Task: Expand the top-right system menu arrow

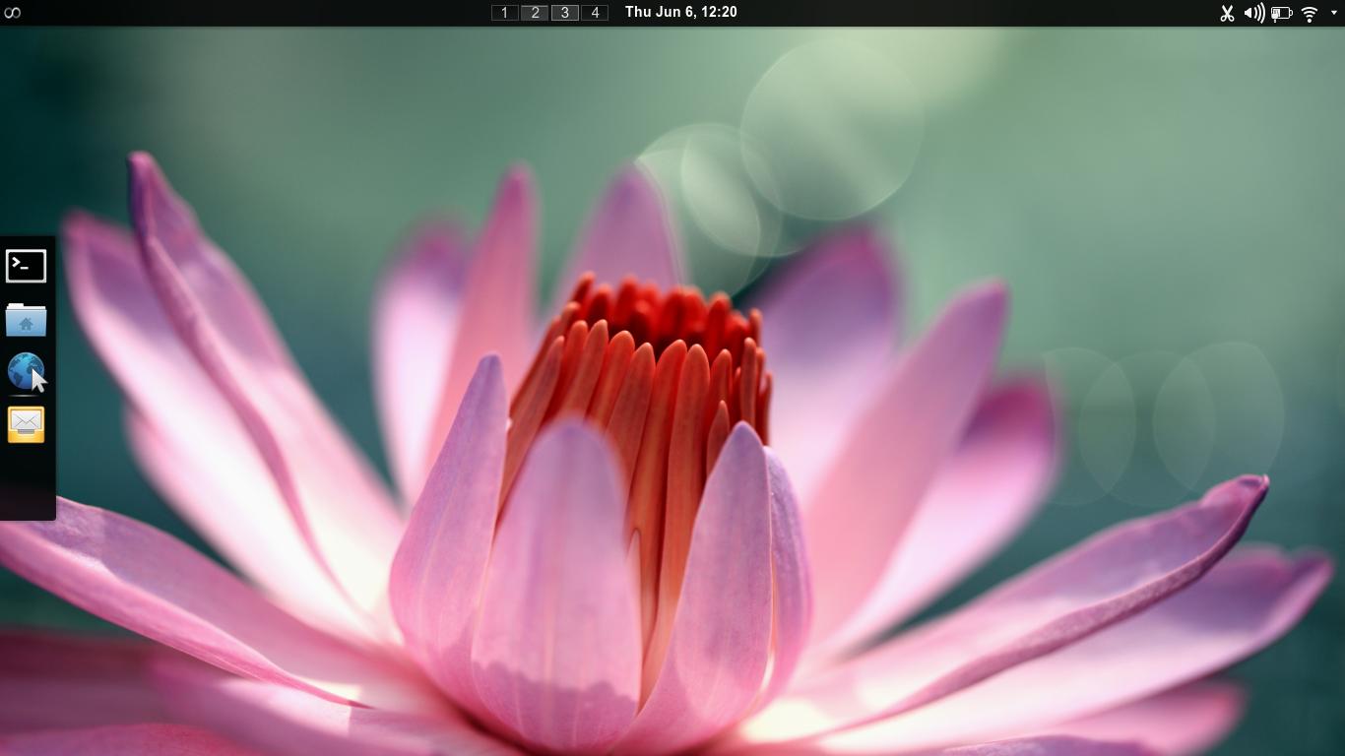Action: pos(1333,13)
